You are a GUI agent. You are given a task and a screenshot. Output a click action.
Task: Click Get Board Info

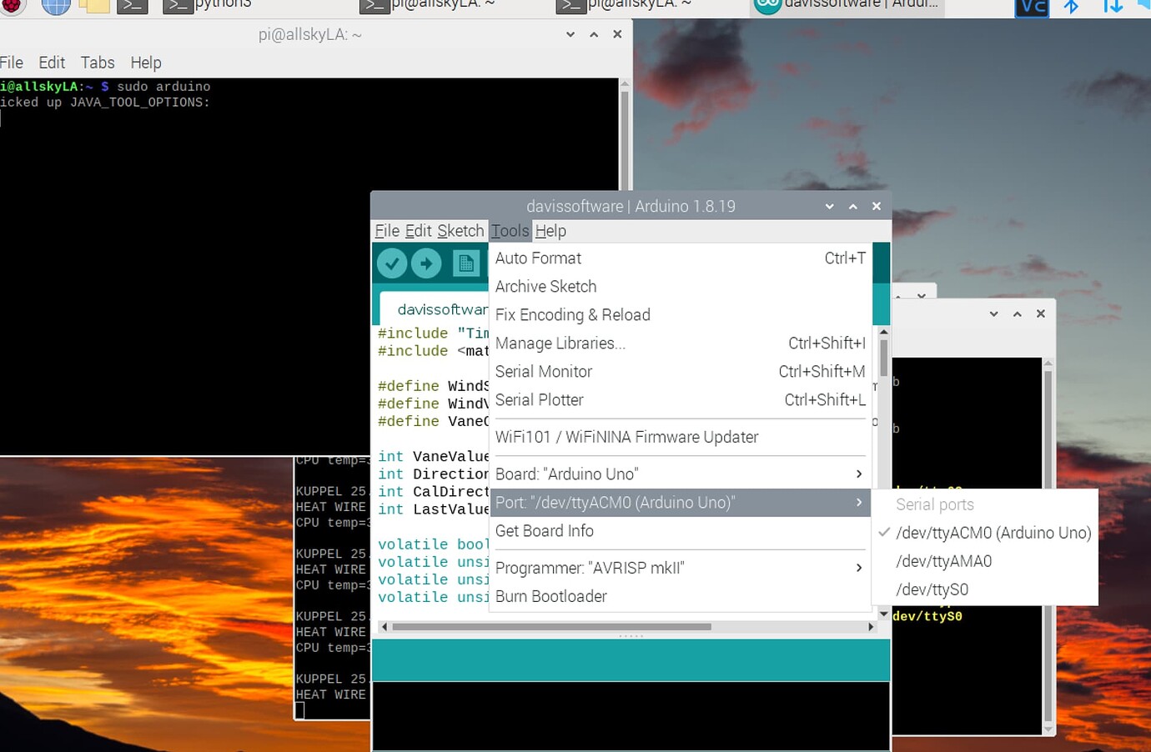click(544, 531)
